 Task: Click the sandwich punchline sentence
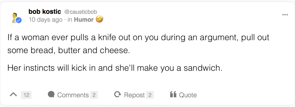(x=115, y=68)
